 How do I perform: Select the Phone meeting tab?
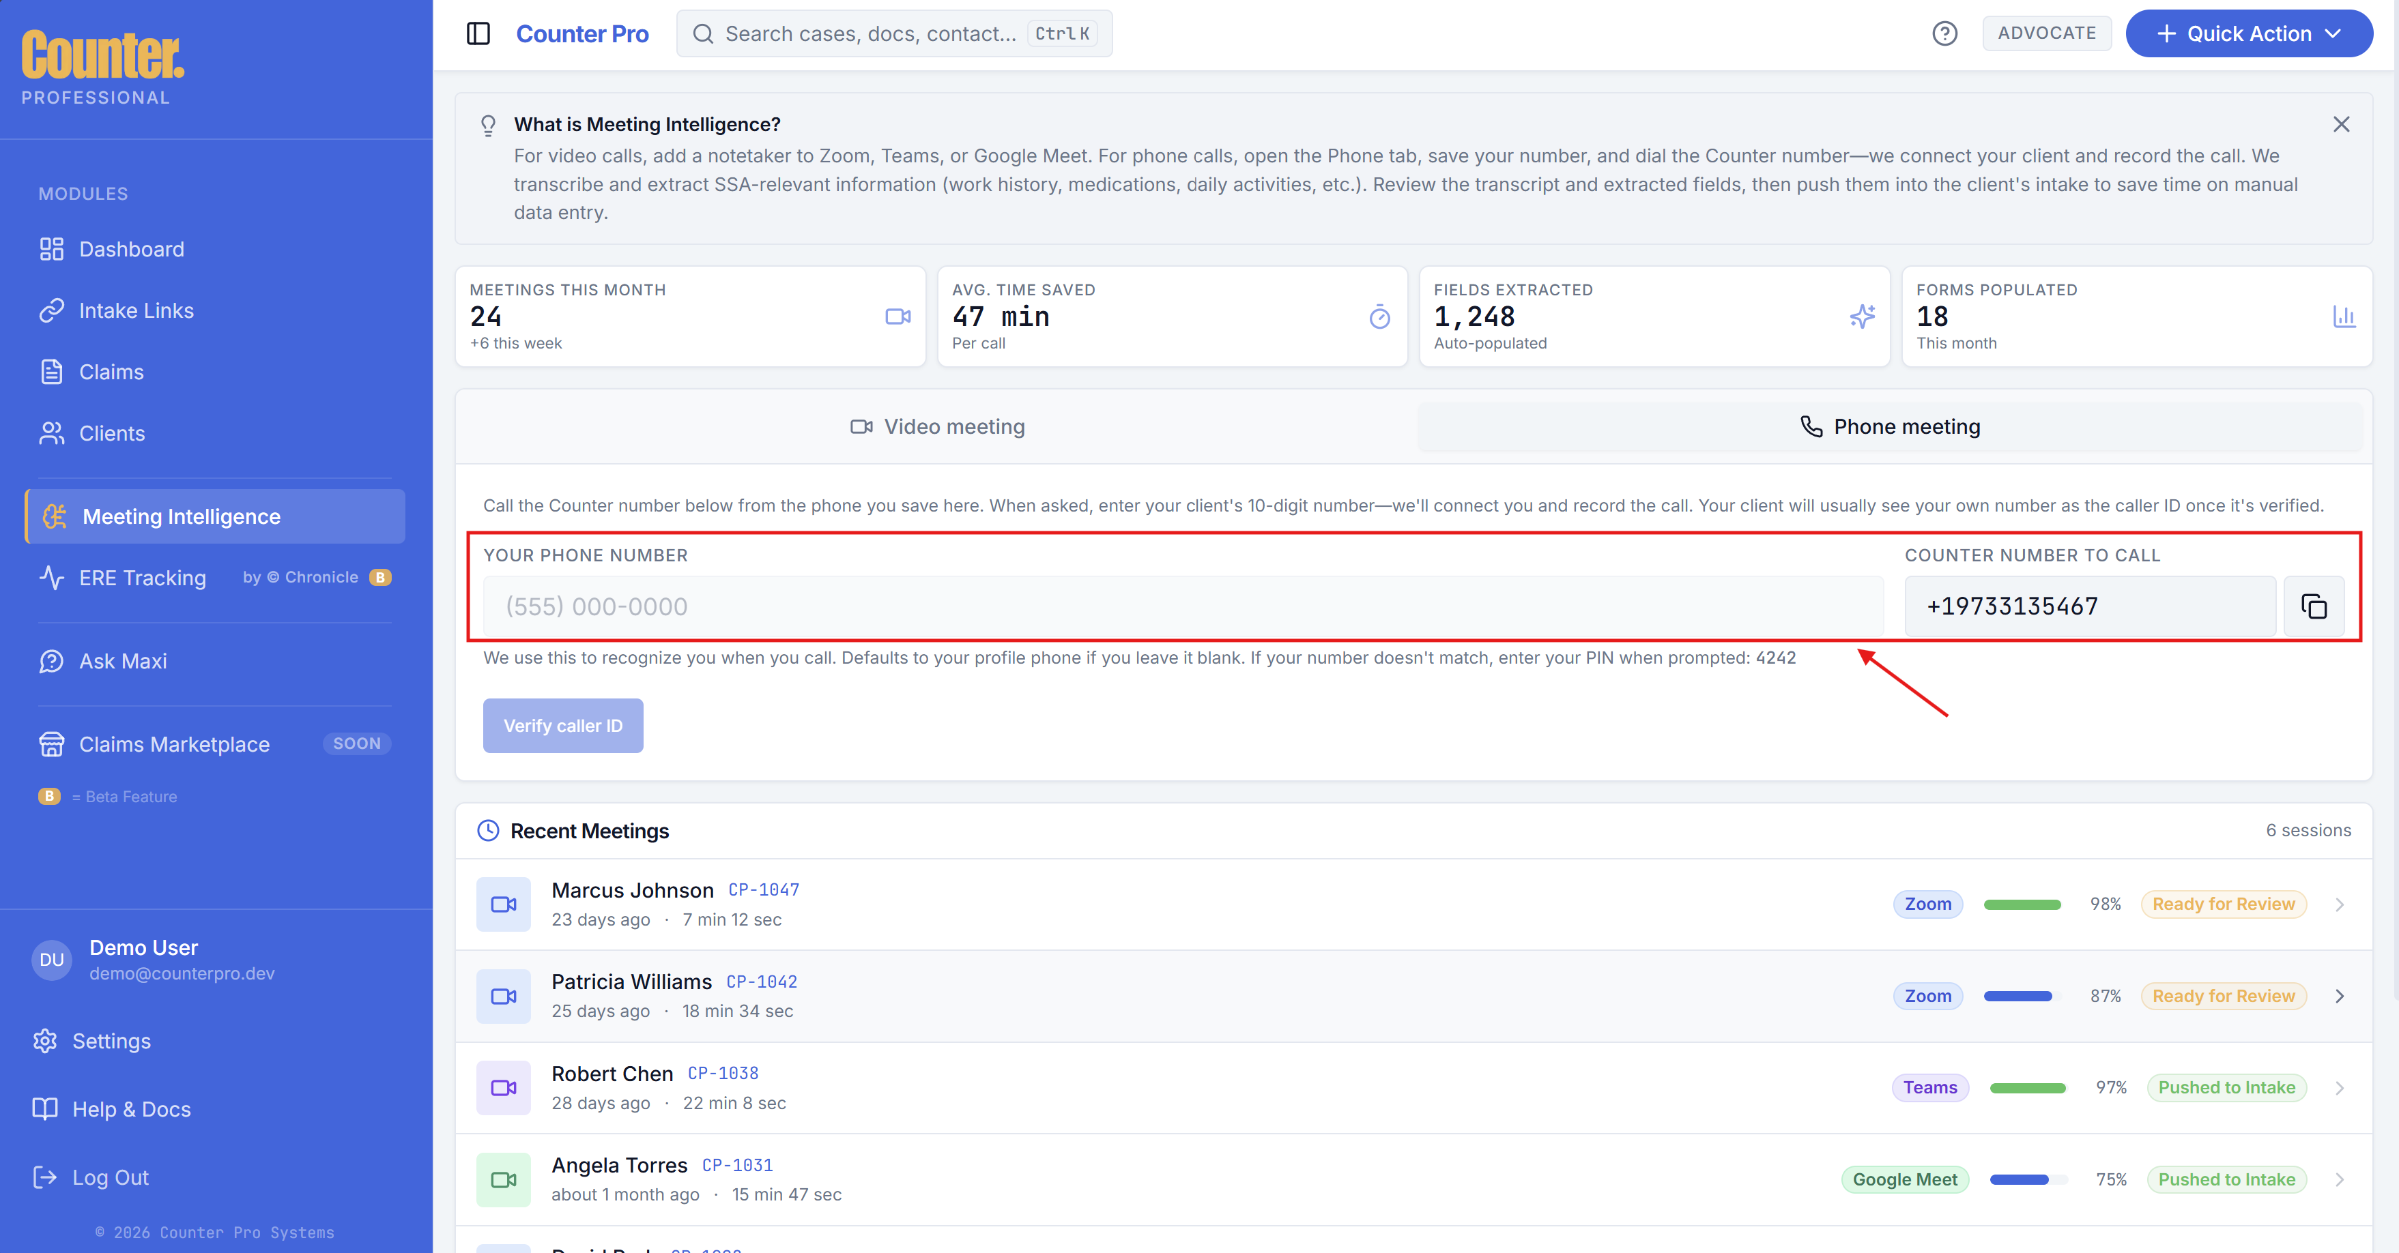1890,426
